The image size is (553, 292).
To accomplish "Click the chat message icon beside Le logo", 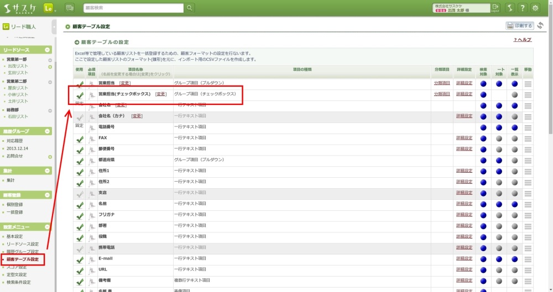I will [x=70, y=8].
